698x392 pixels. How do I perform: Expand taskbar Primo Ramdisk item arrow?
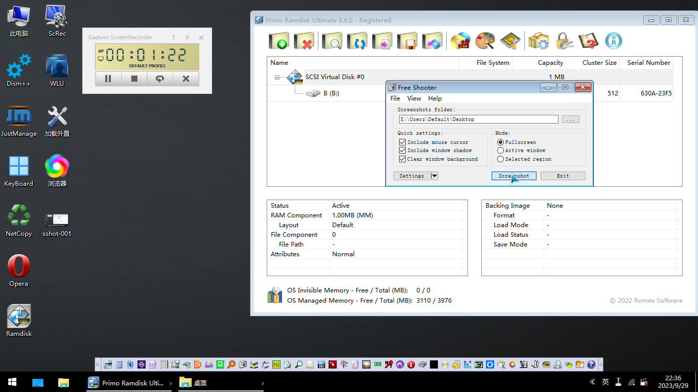(170, 383)
